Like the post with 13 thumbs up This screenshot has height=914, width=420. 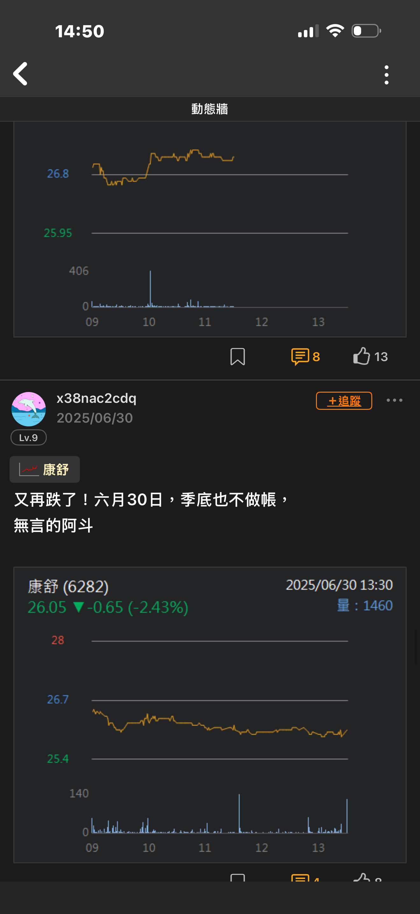pyautogui.click(x=370, y=356)
